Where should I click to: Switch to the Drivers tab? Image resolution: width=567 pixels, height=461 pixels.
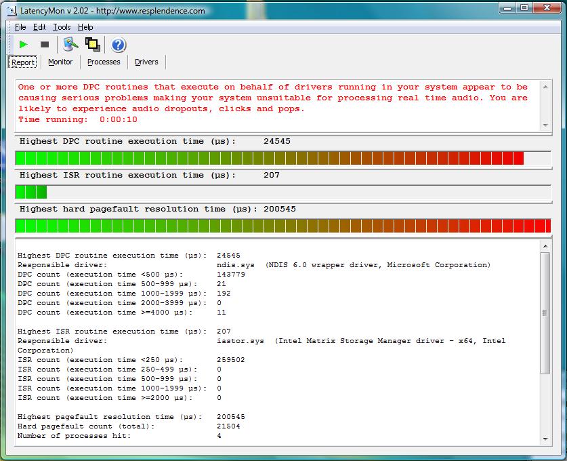pos(146,62)
